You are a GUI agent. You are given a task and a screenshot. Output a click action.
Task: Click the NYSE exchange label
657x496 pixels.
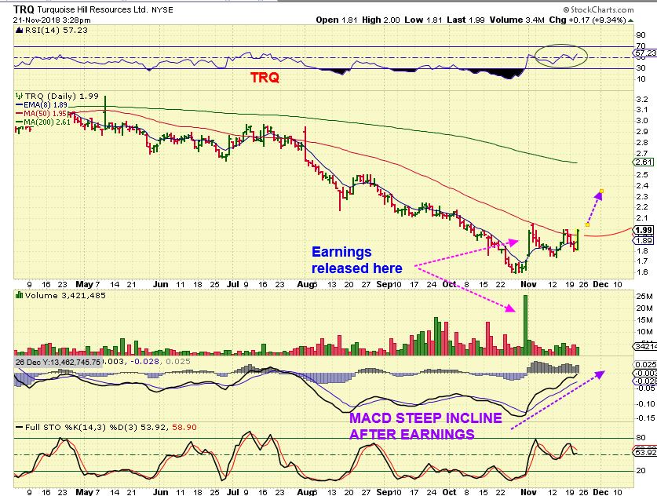pyautogui.click(x=162, y=9)
